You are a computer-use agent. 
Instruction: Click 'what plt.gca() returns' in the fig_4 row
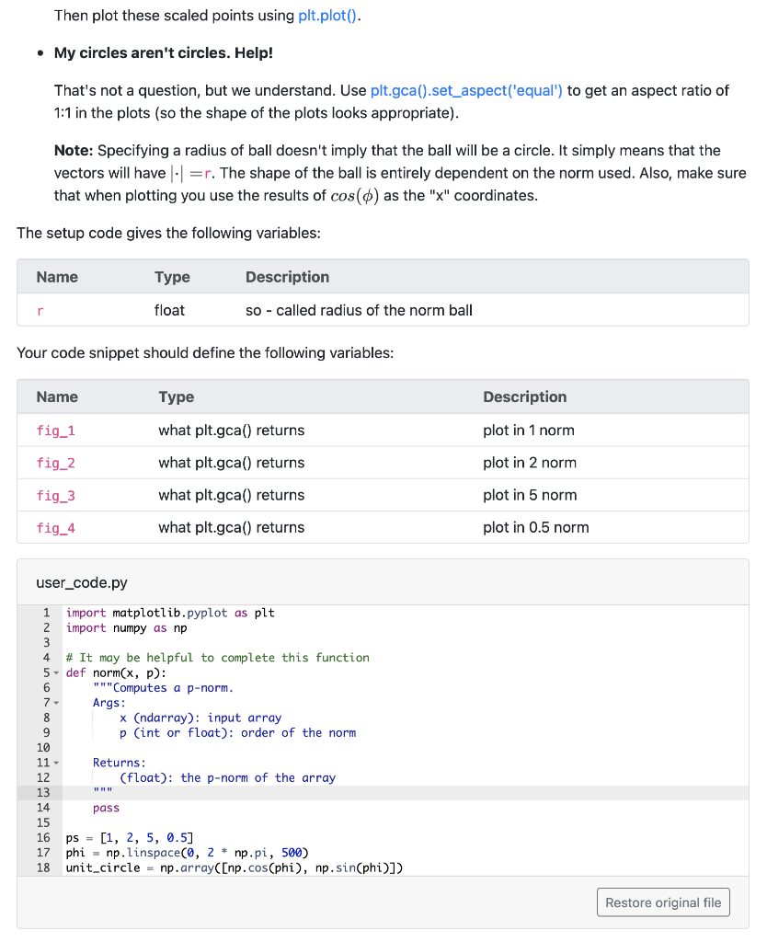point(231,527)
